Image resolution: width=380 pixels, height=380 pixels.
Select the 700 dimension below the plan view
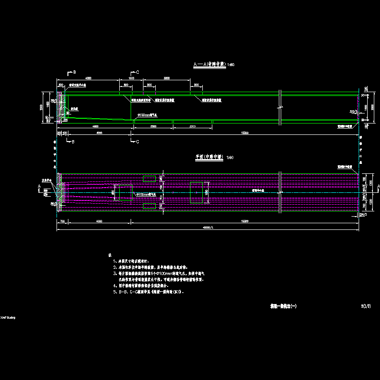coord(62,221)
